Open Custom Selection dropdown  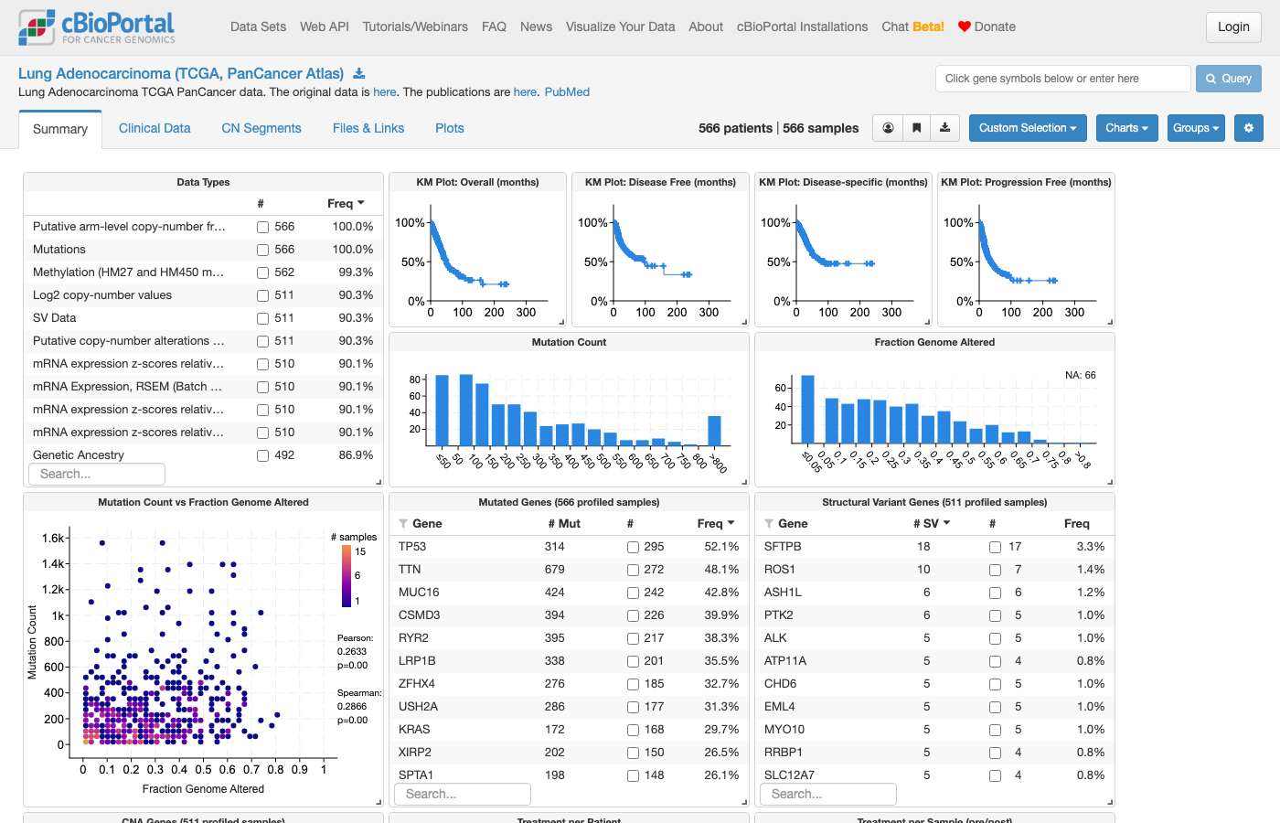1028,128
